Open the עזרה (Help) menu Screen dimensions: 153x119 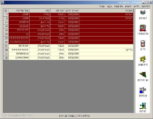[102, 6]
